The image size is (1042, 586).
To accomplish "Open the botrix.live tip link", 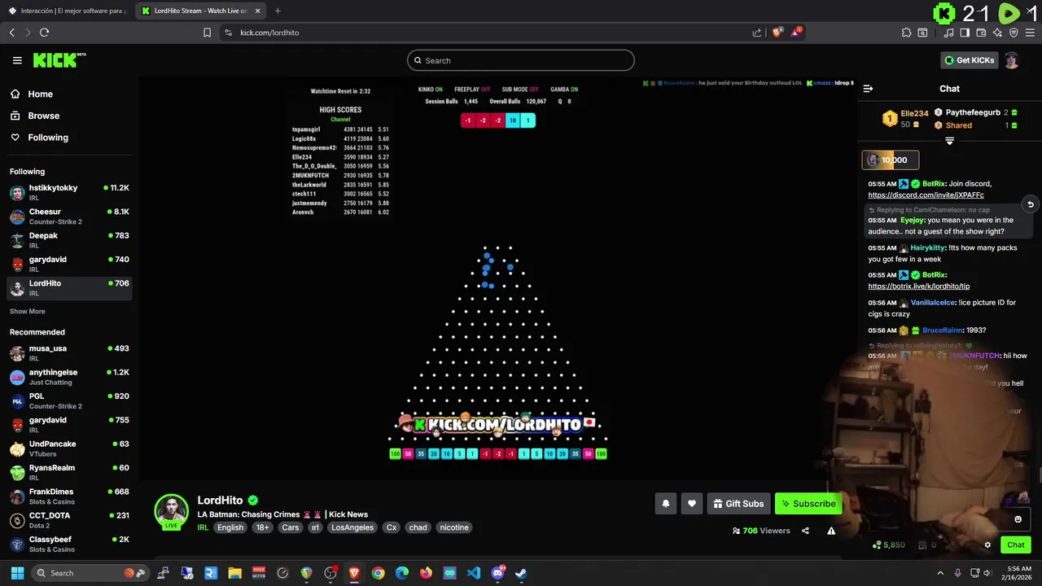I will pos(918,286).
